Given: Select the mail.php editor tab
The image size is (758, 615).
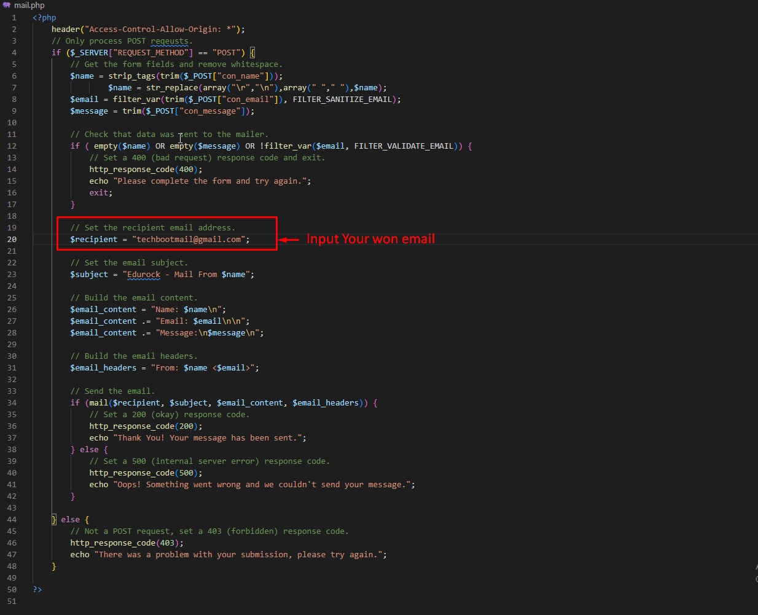Looking at the screenshot, I should [x=29, y=5].
